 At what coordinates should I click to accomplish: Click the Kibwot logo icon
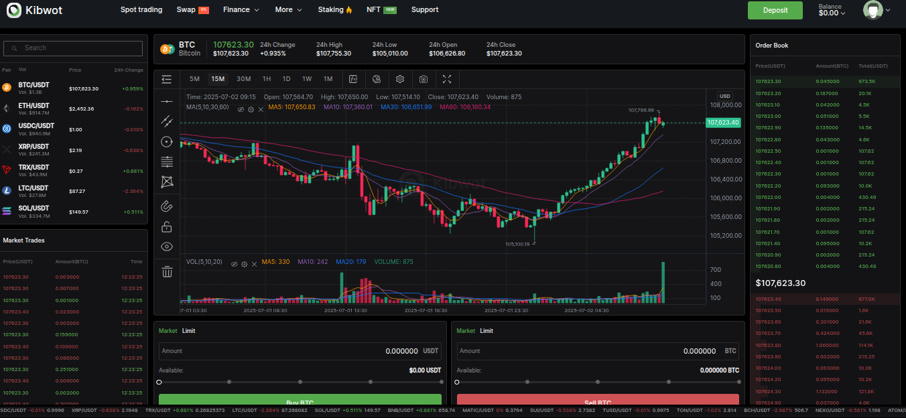(13, 10)
